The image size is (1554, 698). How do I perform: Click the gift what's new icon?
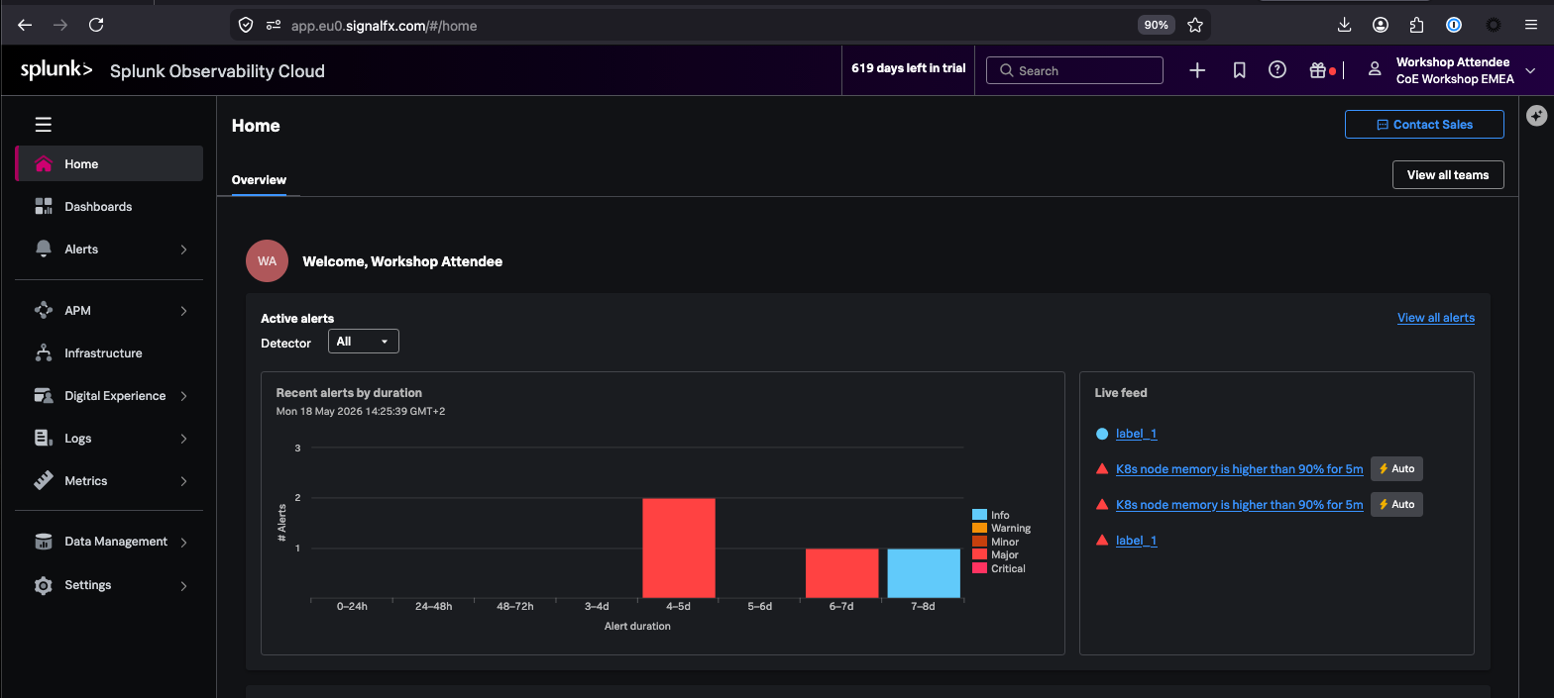tap(1317, 70)
